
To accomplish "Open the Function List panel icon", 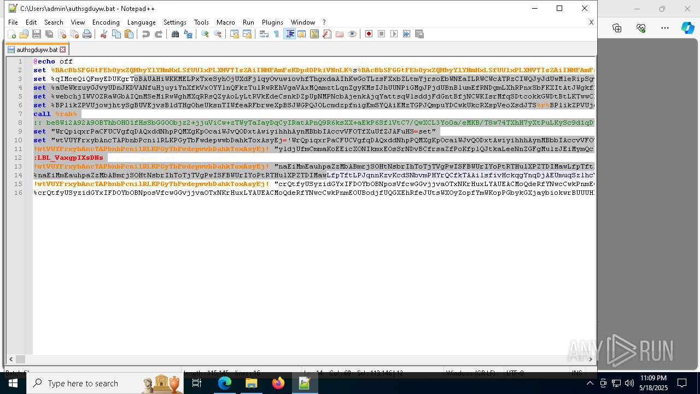I will [327, 34].
